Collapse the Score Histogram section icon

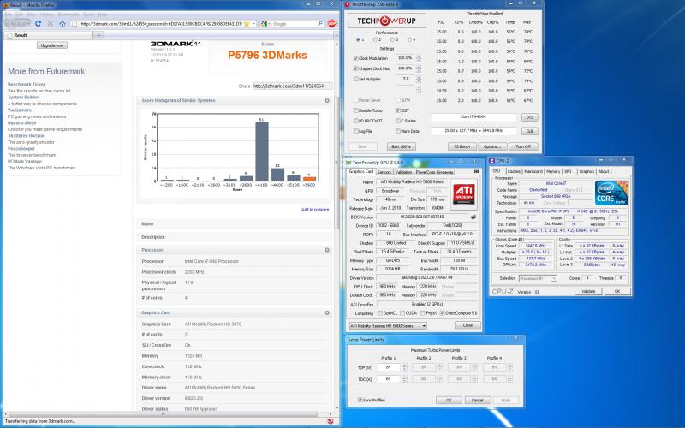coord(327,100)
